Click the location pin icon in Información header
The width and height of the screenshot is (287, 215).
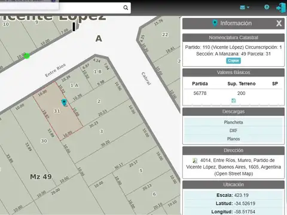point(215,23)
